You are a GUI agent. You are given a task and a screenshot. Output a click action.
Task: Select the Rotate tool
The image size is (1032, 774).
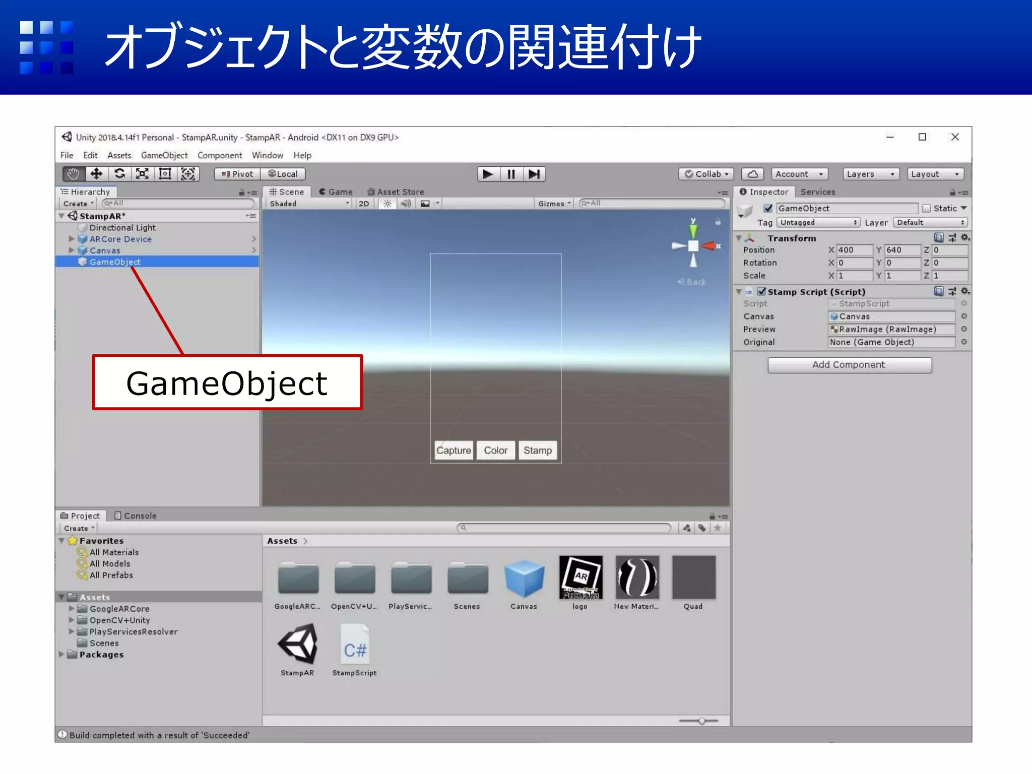[x=119, y=174]
